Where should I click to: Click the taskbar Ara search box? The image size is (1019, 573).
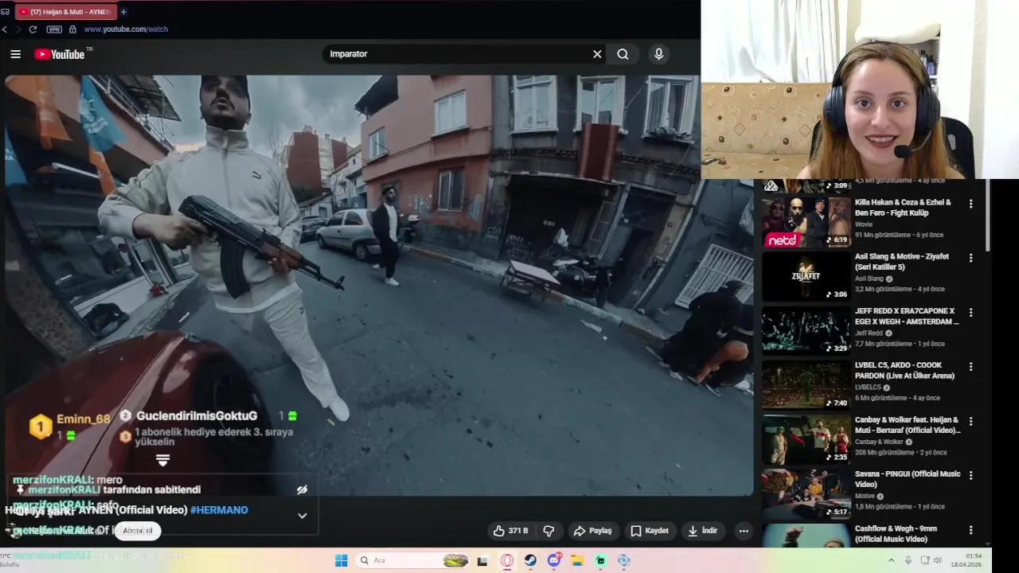412,560
